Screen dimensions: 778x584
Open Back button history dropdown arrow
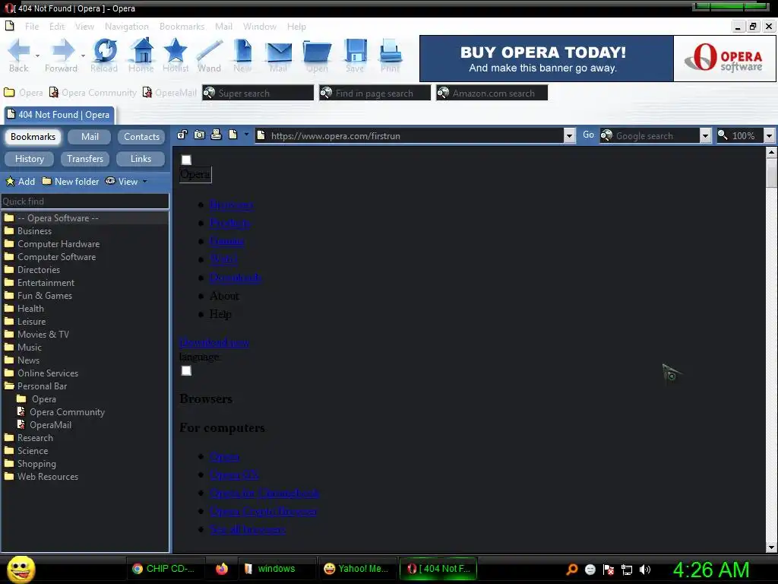tap(37, 56)
